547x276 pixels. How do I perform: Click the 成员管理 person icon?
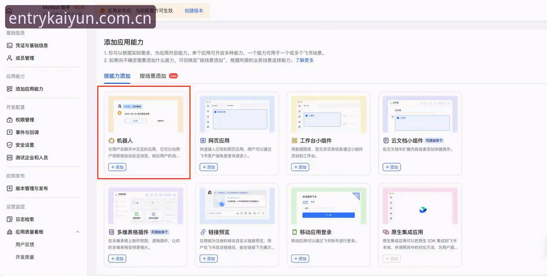[x=9, y=58]
